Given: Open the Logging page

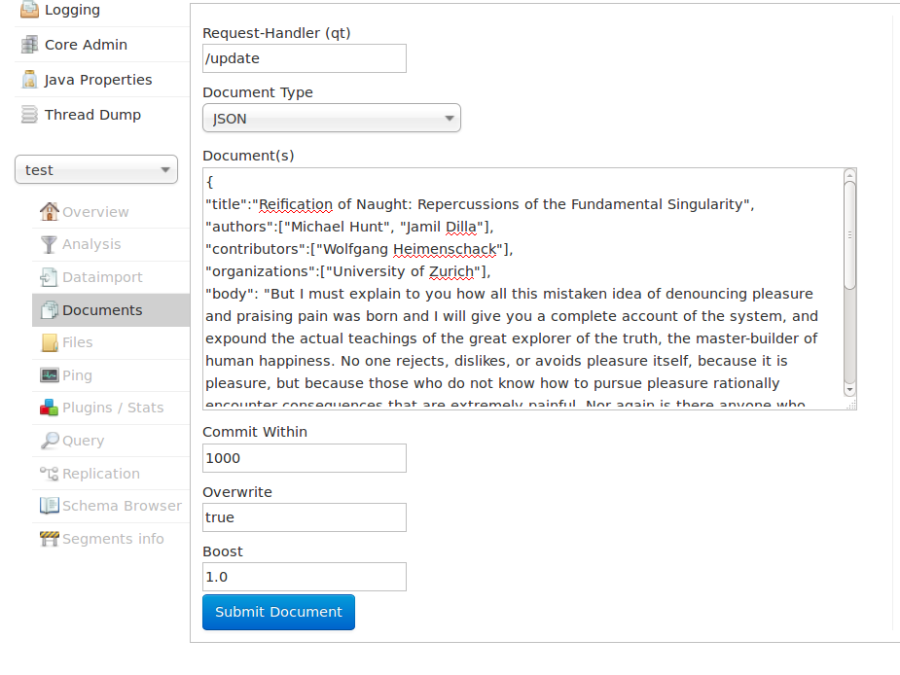Looking at the screenshot, I should [72, 10].
